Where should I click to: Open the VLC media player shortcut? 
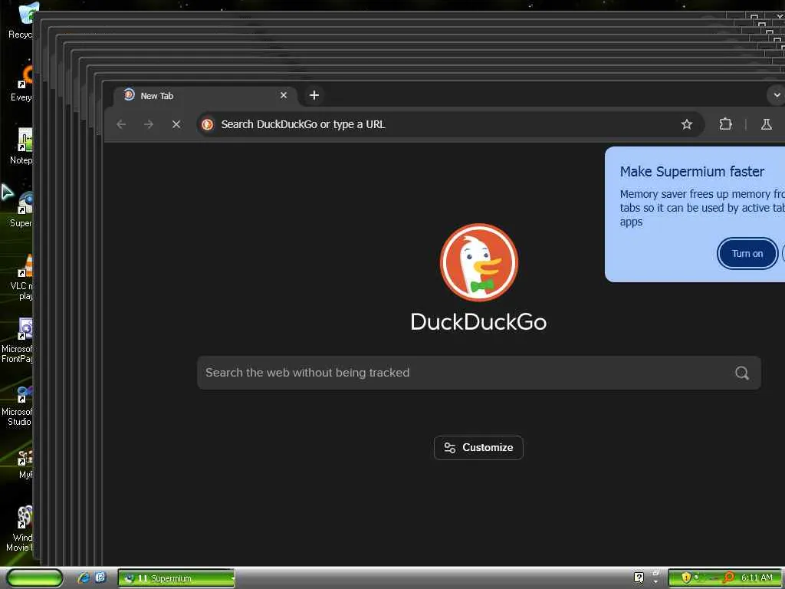(21, 276)
